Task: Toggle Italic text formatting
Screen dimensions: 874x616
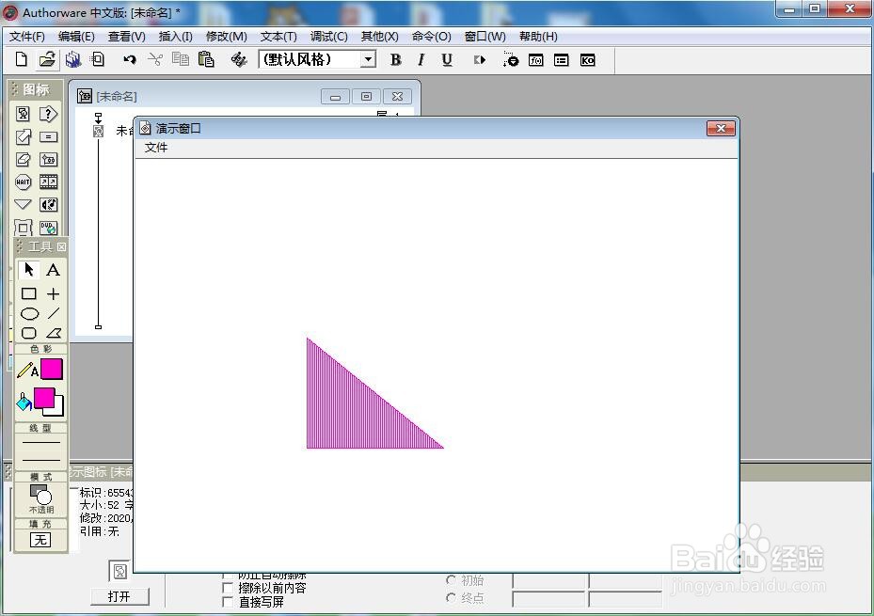Action: pyautogui.click(x=421, y=59)
